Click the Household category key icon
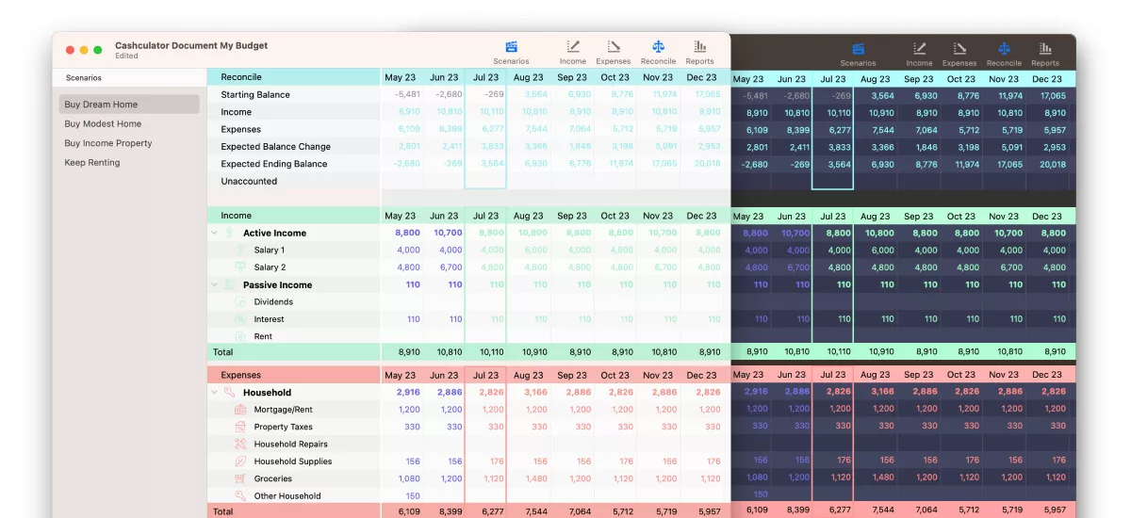This screenshot has height=518, width=1131. (229, 393)
